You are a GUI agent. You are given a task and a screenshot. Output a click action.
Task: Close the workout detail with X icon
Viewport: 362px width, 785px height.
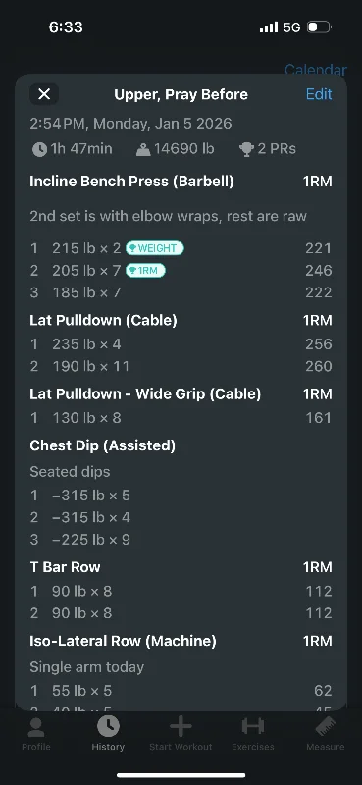tap(44, 94)
